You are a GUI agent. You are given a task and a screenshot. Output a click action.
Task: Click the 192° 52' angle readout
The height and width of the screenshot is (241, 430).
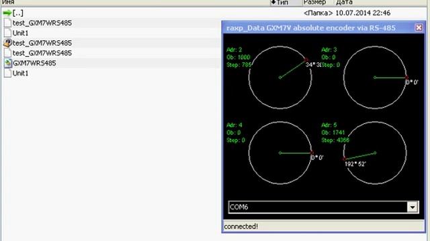[355, 164]
